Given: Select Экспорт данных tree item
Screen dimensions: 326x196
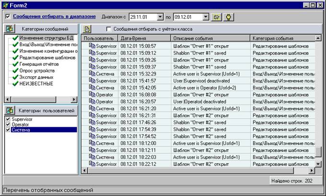Looking at the screenshot, I should (36, 77).
